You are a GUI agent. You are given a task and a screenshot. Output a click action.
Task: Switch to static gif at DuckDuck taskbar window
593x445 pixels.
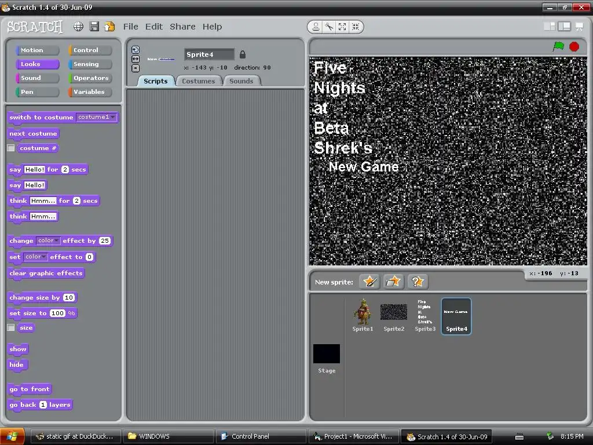point(75,436)
